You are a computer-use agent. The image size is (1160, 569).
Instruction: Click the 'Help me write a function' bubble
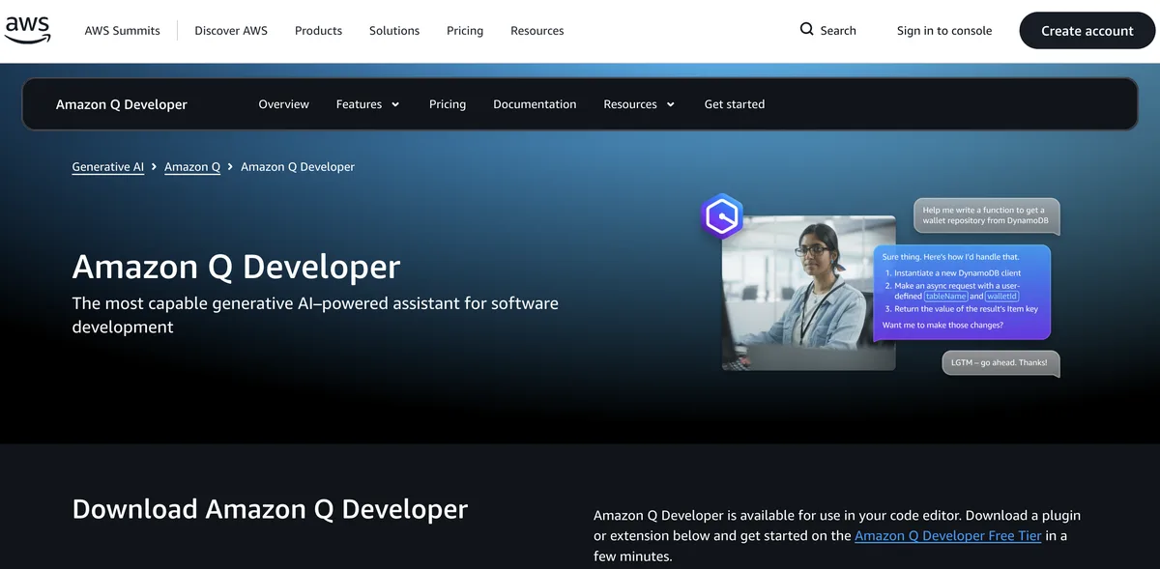coord(987,215)
